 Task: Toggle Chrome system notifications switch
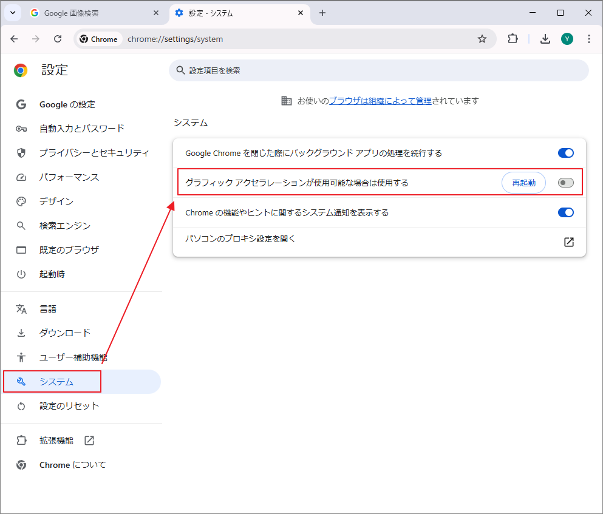coord(566,212)
